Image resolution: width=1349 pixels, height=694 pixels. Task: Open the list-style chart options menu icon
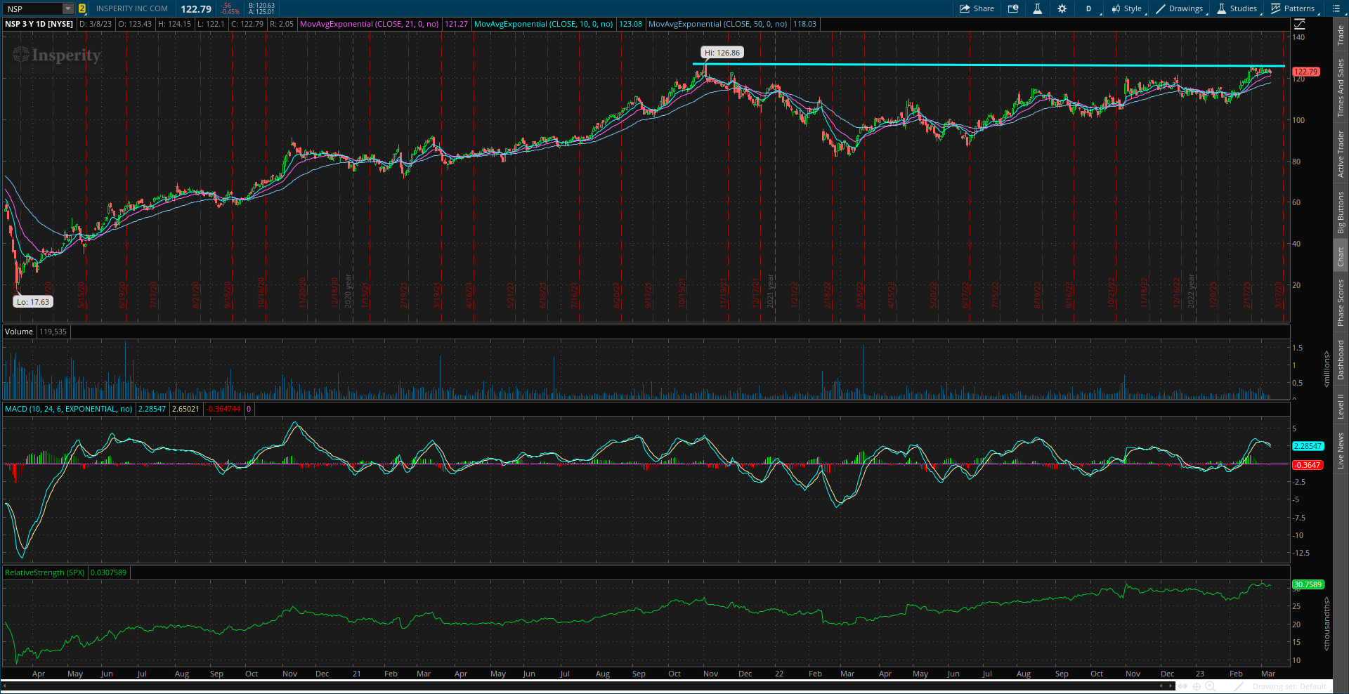[x=1336, y=8]
